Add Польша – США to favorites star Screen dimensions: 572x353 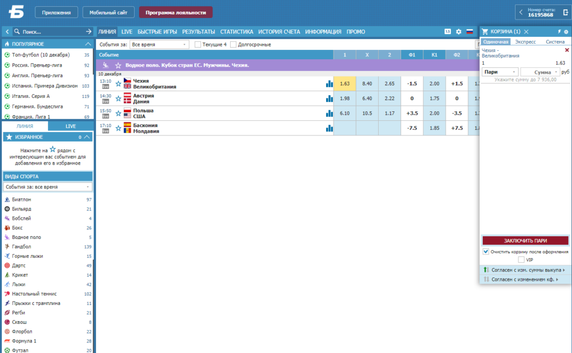coord(118,114)
